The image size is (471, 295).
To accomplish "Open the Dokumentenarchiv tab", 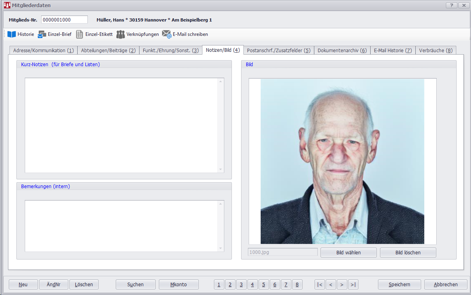I will pos(342,51).
